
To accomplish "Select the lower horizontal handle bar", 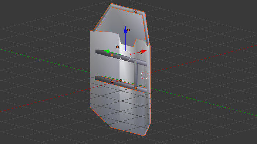I will click(121, 84).
